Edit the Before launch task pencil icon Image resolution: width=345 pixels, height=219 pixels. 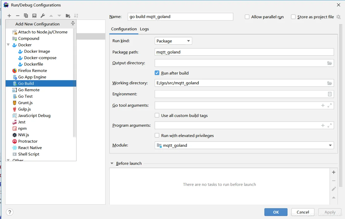click(334, 189)
